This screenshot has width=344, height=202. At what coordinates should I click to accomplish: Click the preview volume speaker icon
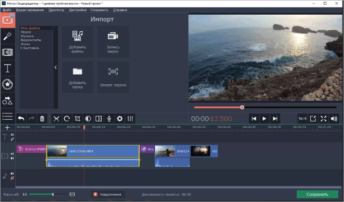point(334,119)
